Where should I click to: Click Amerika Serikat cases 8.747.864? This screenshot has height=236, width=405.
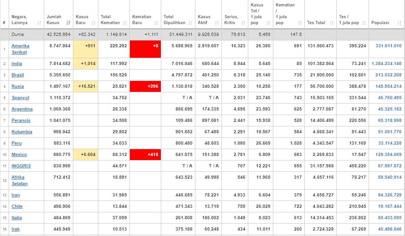coord(60,46)
